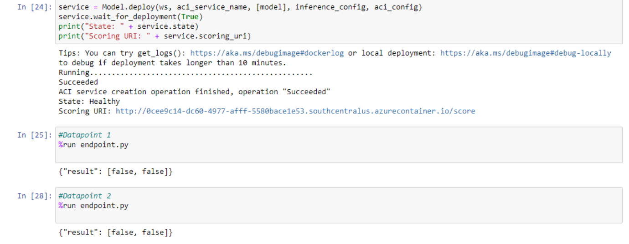This screenshot has width=629, height=244.
Task: Click %run endpoint.py in cell 28
Action: (x=93, y=206)
